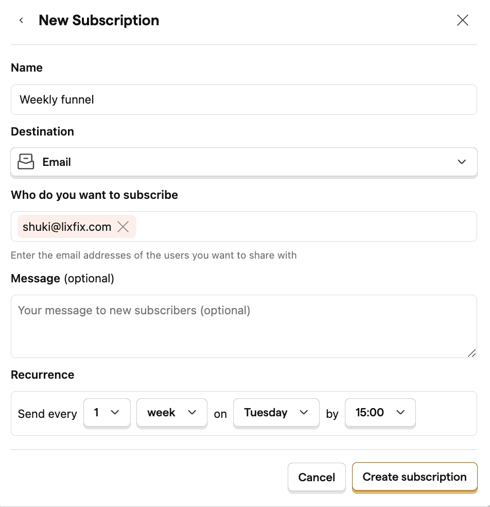Close the New Subscription dialog

(463, 21)
